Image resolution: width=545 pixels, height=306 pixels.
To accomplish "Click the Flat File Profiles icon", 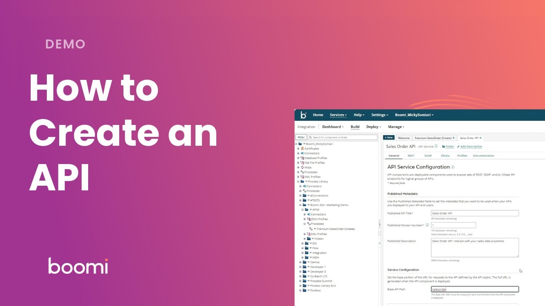I will point(302,163).
